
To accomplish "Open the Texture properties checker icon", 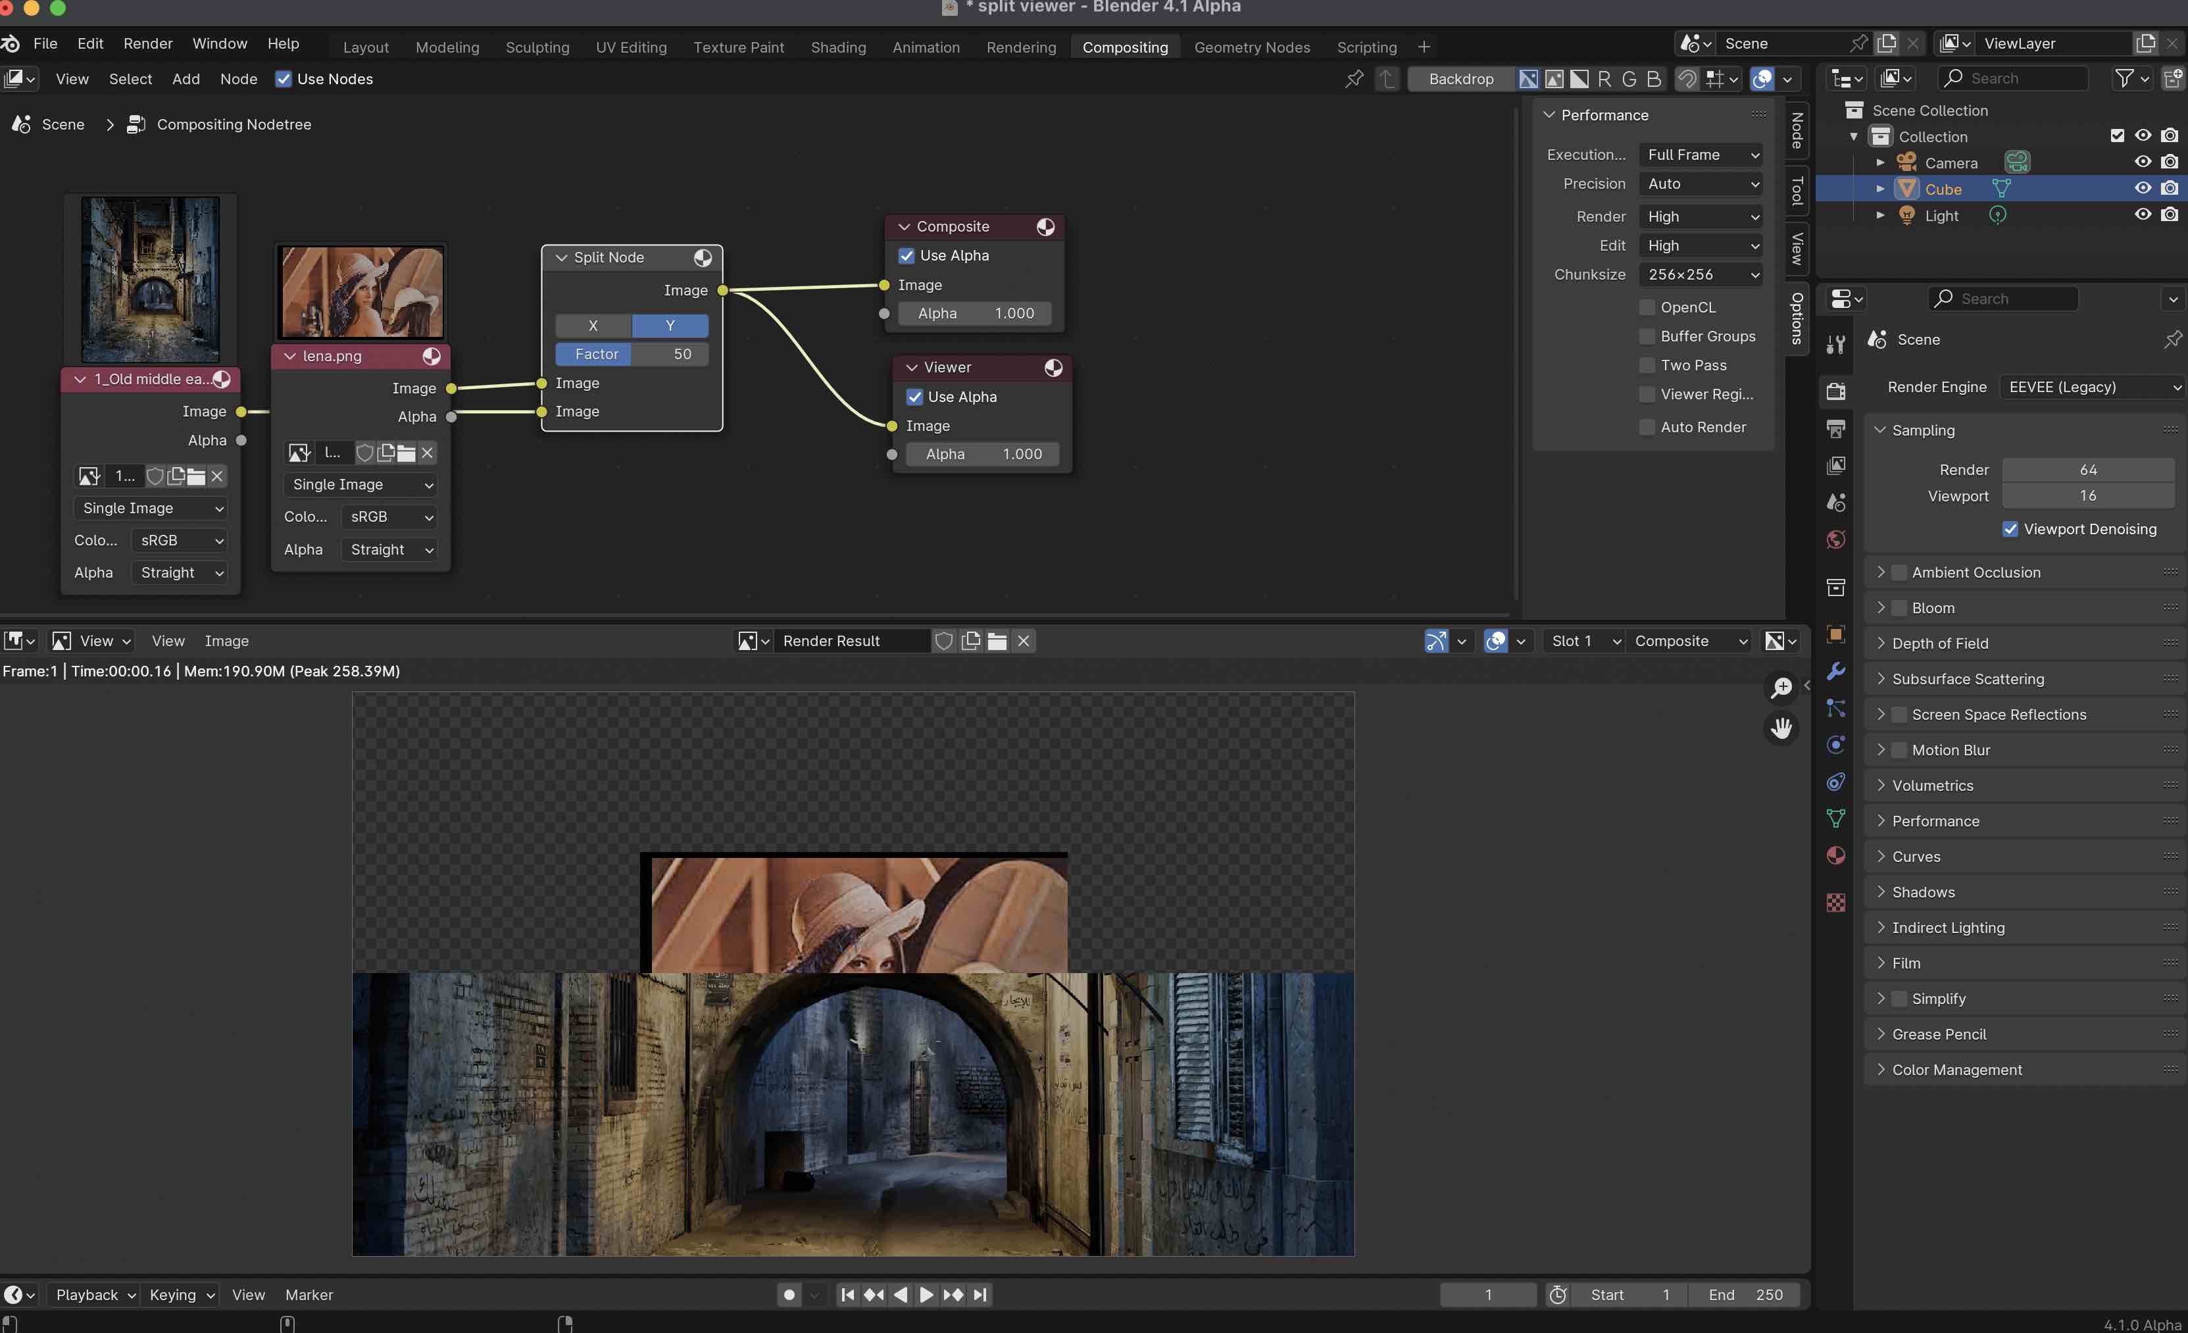I will pos(1835,902).
